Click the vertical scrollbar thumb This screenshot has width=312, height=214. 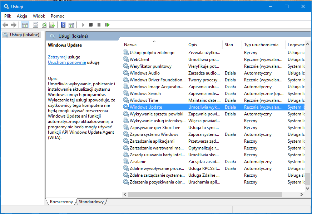(x=308, y=179)
